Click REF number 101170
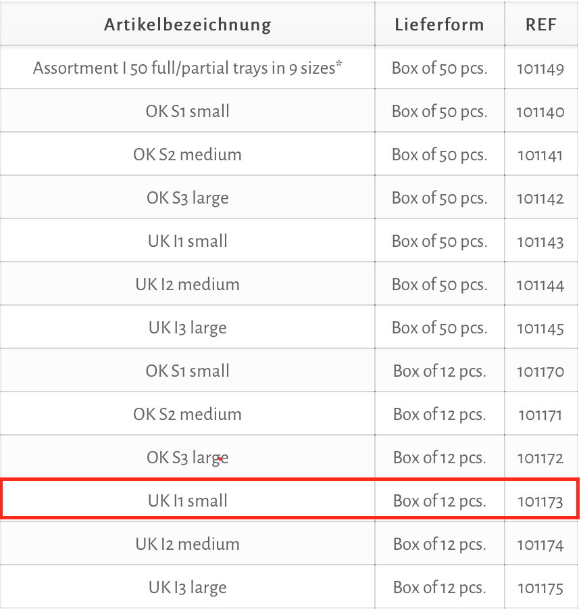The width and height of the screenshot is (581, 610). [540, 372]
